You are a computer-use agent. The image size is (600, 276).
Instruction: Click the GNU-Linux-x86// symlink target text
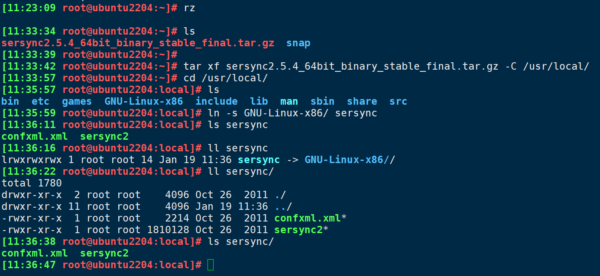pyautogui.click(x=350, y=160)
